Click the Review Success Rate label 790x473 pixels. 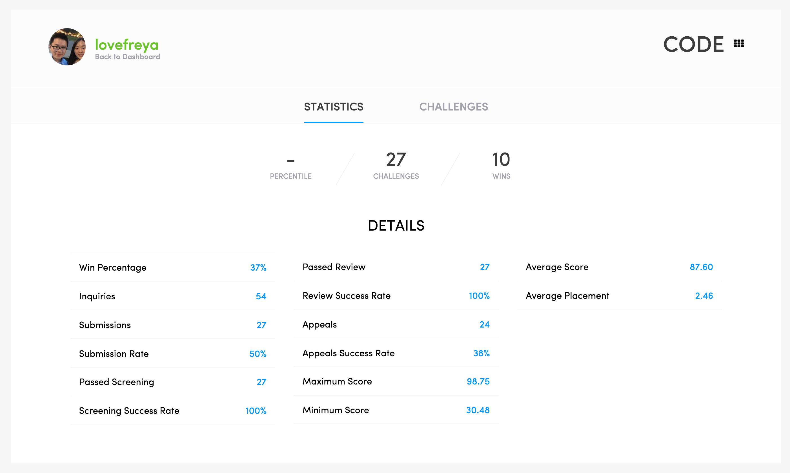346,295
